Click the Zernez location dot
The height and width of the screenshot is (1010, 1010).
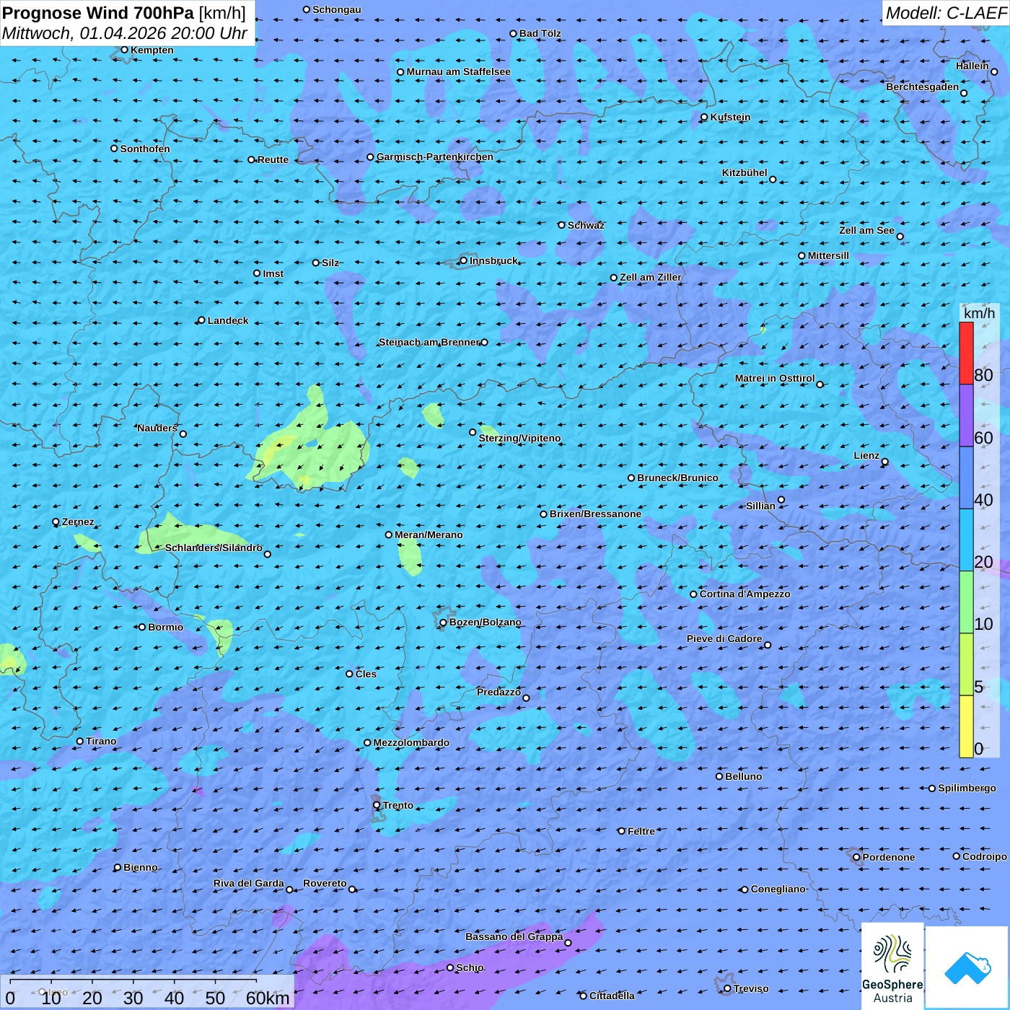tap(56, 522)
